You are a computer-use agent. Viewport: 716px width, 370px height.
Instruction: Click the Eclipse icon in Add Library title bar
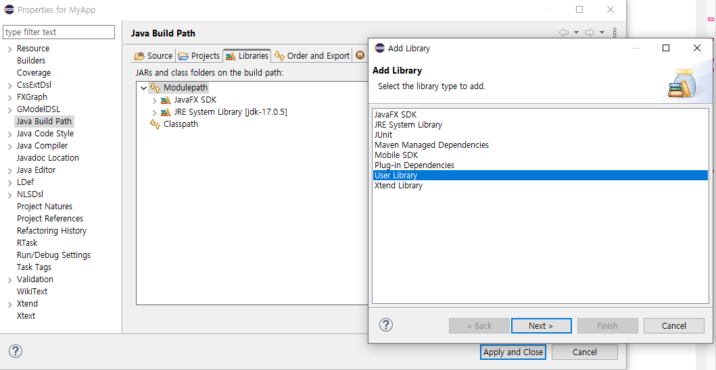tap(379, 48)
